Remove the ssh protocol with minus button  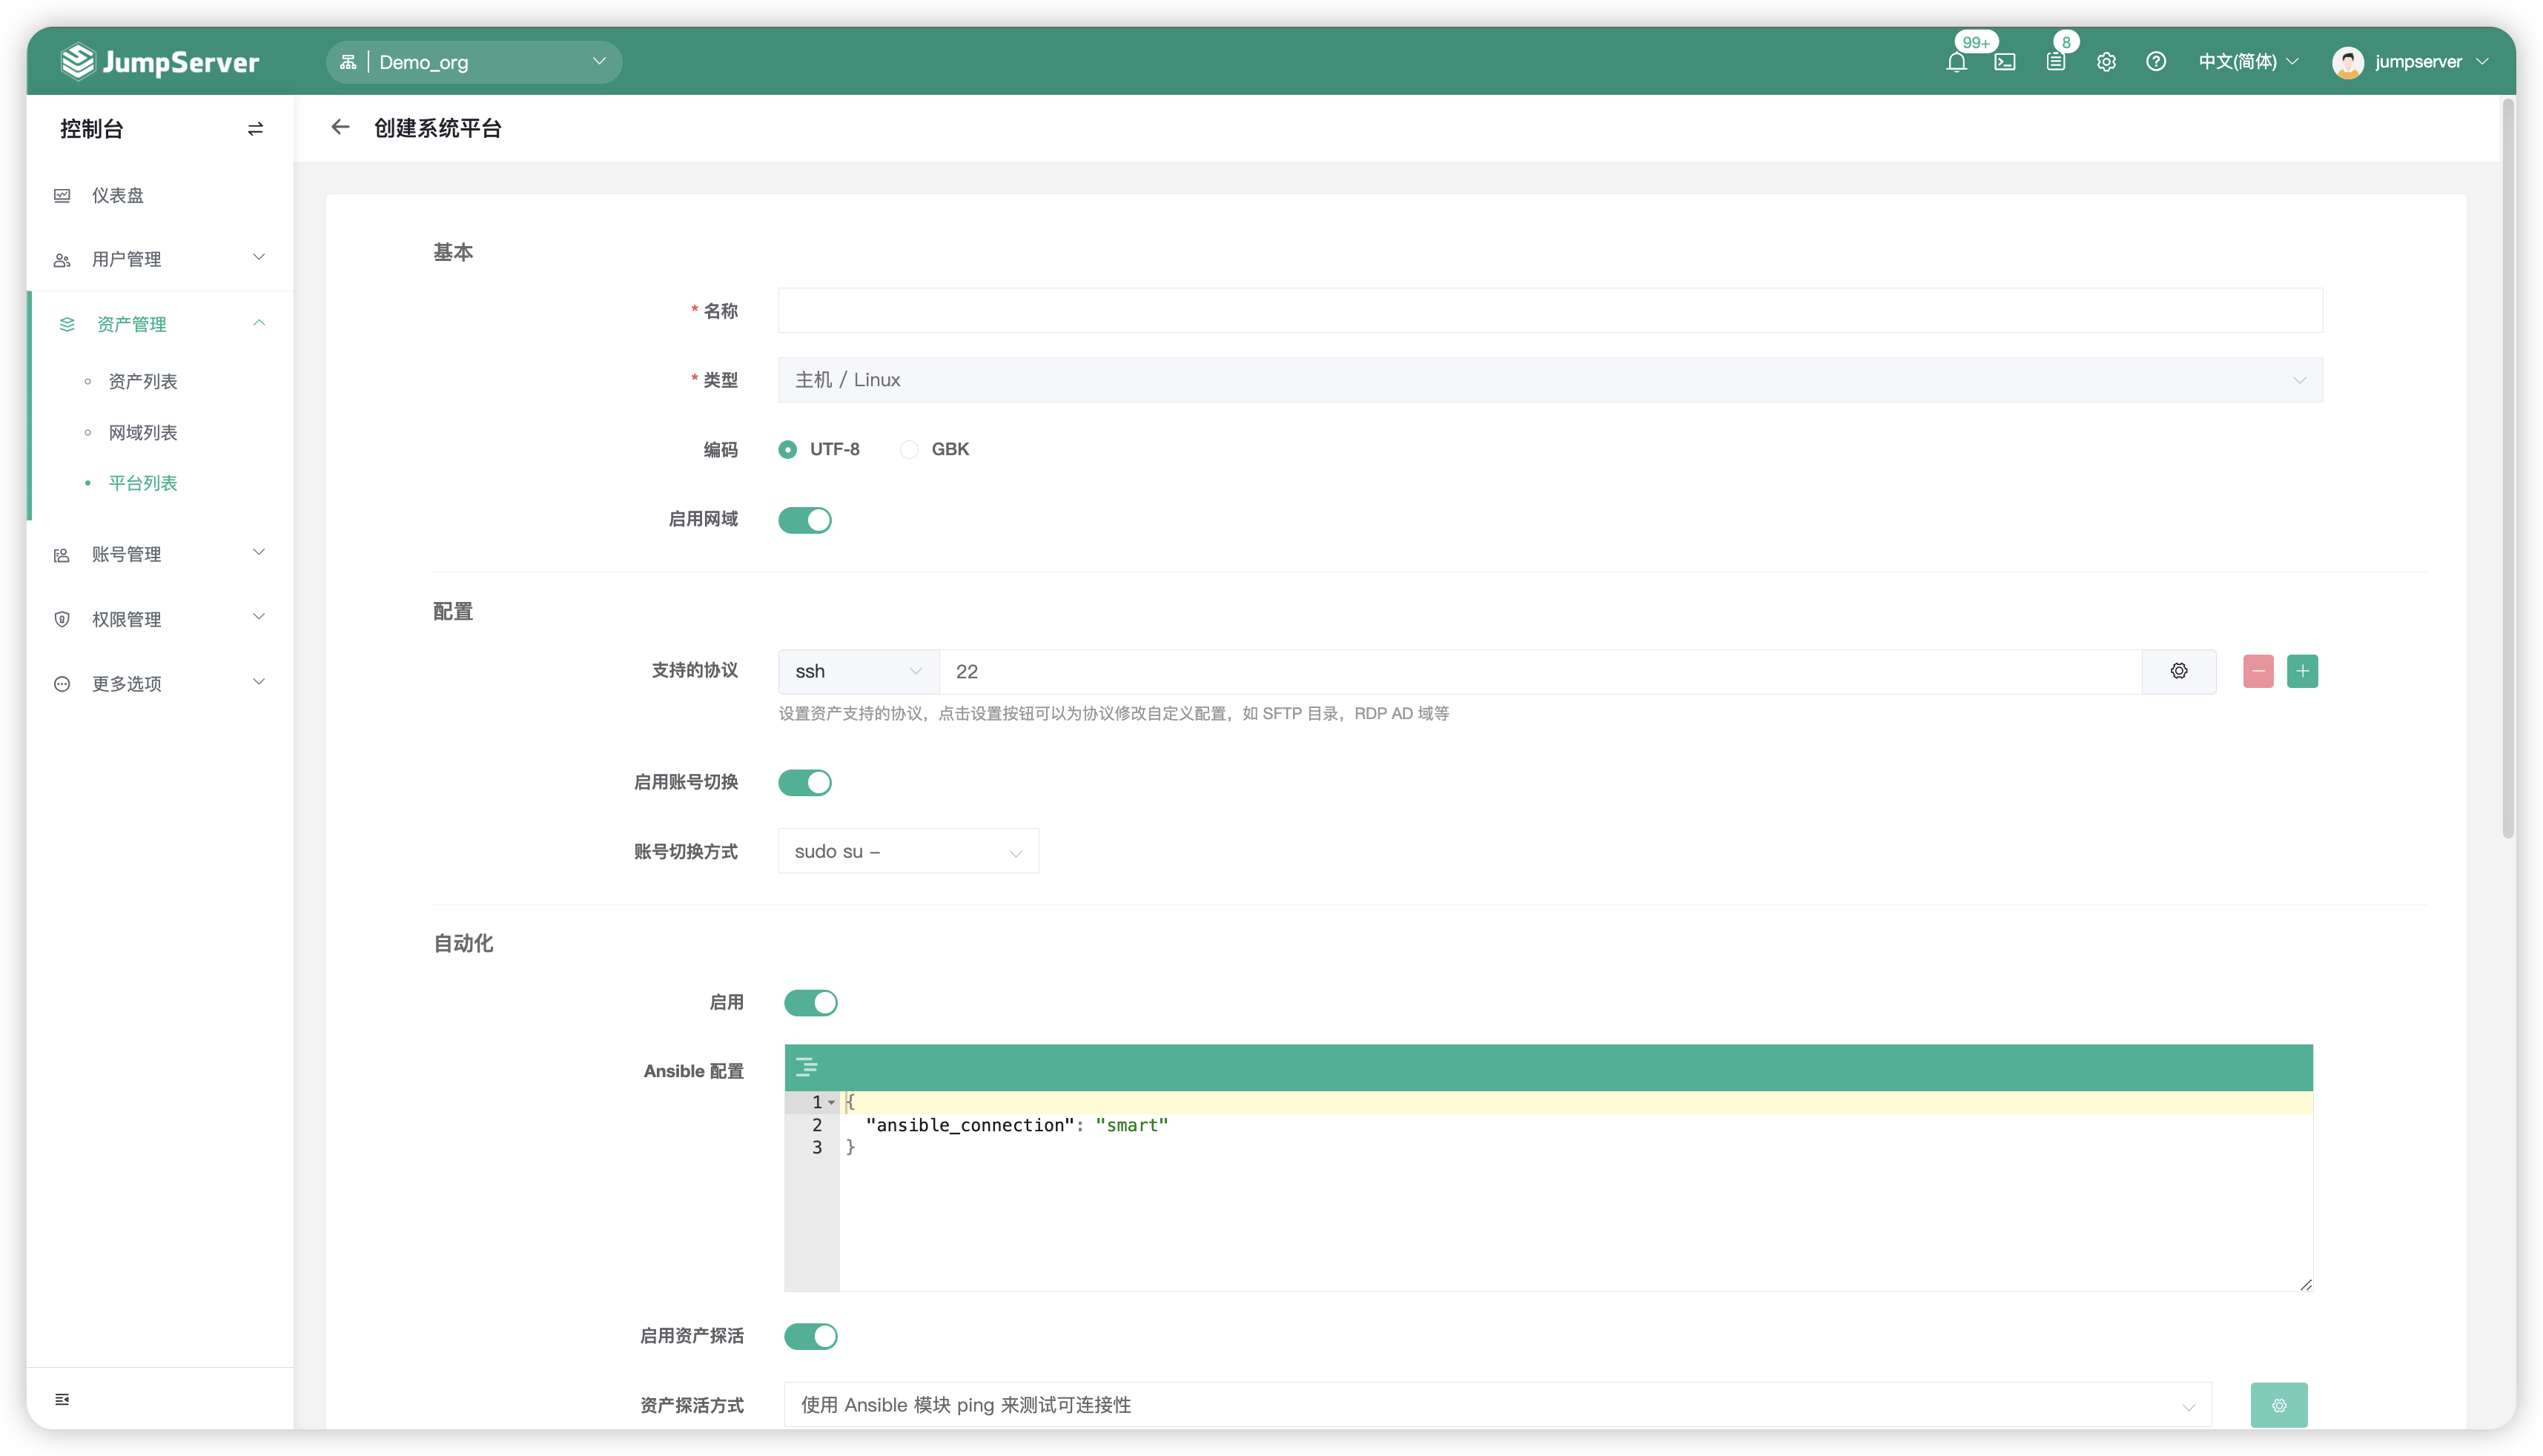[x=2258, y=671]
